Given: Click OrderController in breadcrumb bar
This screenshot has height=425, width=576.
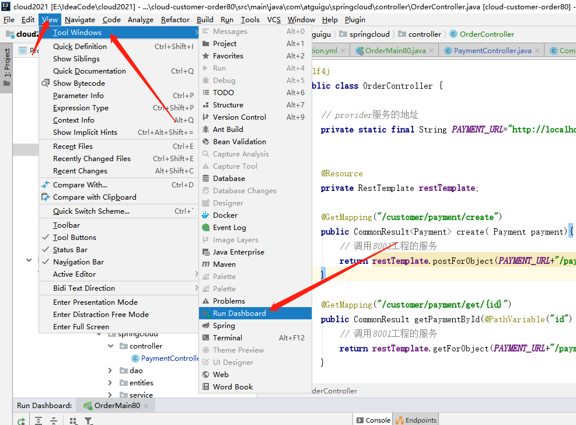Looking at the screenshot, I should click(482, 34).
